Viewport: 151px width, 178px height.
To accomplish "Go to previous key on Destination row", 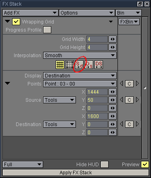I will pyautogui.click(x=122, y=124).
